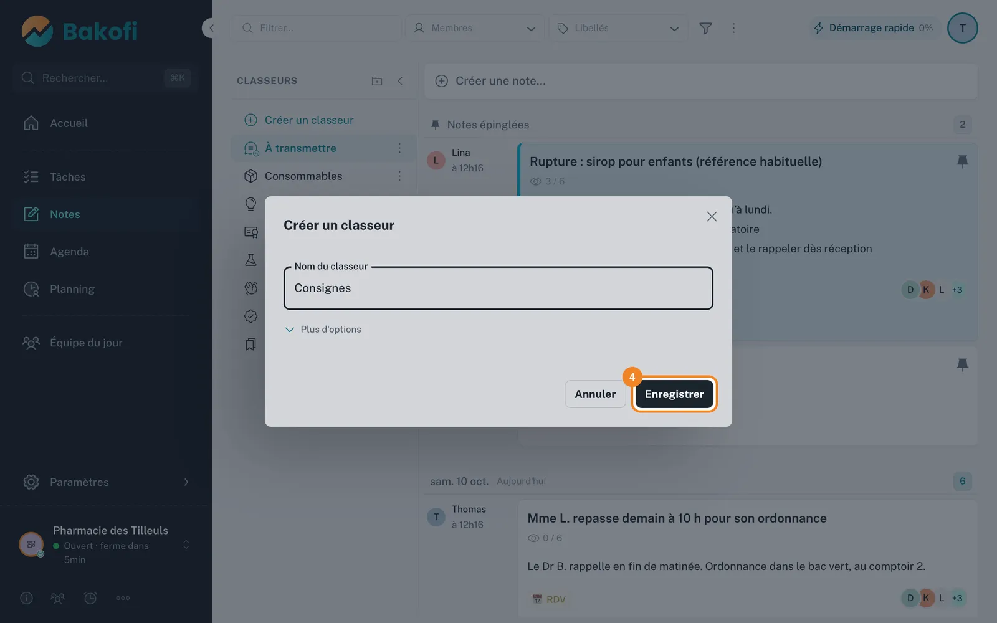Toggle pin on the second pinned note
Image resolution: width=997 pixels, height=623 pixels.
pos(962,364)
